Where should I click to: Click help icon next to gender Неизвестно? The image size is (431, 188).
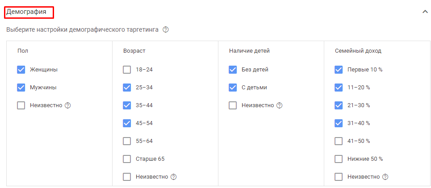tap(68, 105)
